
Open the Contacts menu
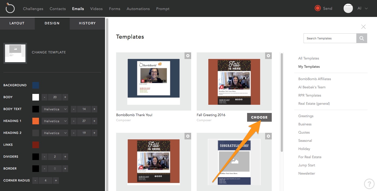coord(58,9)
